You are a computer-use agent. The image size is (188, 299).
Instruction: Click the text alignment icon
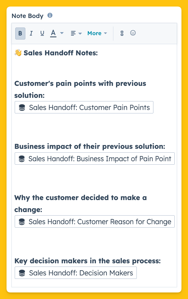(x=73, y=33)
